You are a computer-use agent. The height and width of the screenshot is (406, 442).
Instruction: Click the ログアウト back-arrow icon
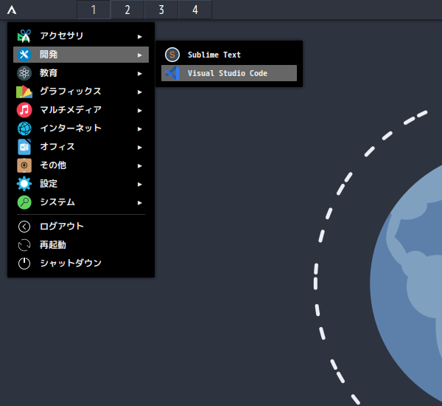24,227
